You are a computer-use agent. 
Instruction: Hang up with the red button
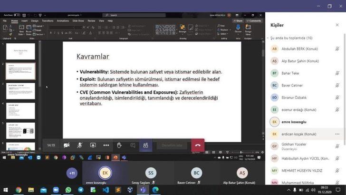point(198,145)
